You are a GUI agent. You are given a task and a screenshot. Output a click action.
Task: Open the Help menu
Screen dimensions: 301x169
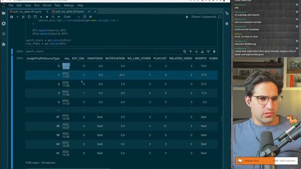pos(80,5)
